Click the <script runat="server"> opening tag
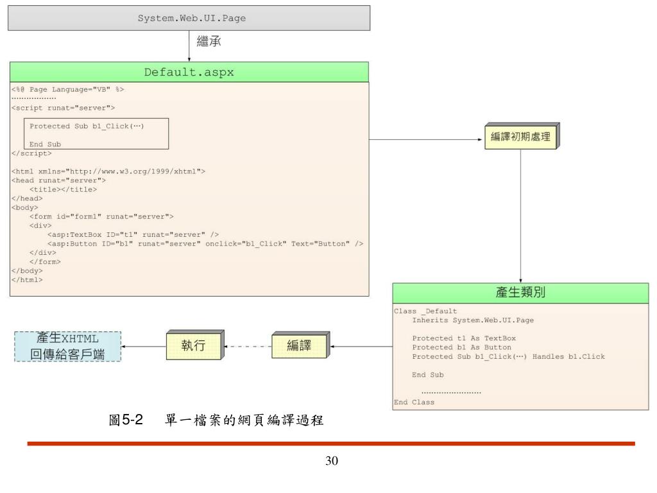This screenshot has width=657, height=493. pos(64,108)
